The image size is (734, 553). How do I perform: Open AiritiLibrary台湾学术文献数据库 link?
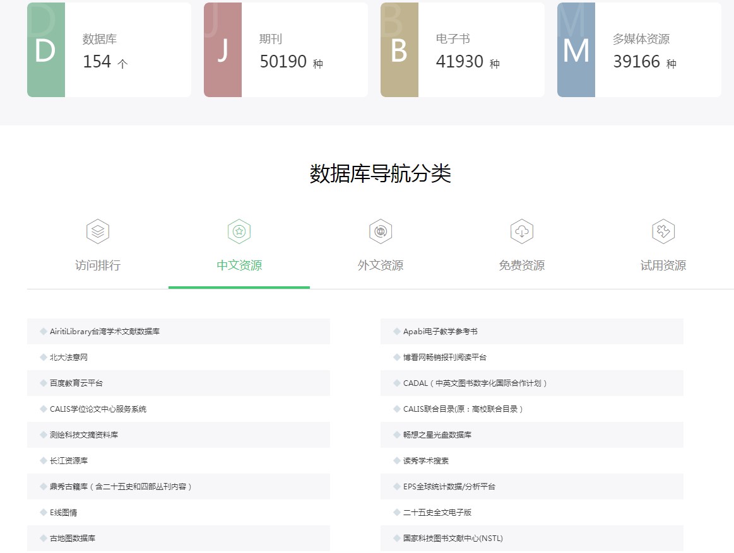coord(105,332)
